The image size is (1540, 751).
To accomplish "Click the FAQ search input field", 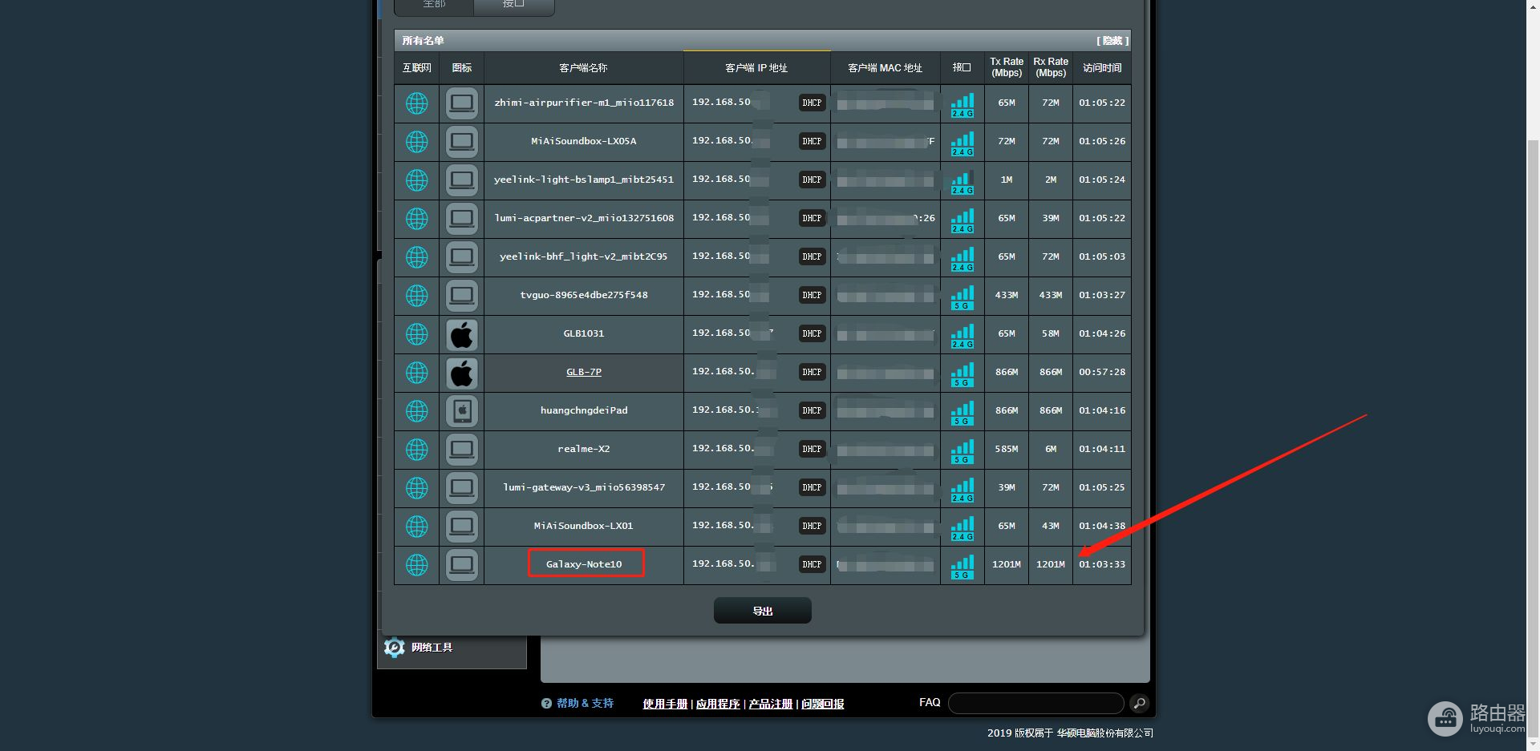I will 1035,704.
